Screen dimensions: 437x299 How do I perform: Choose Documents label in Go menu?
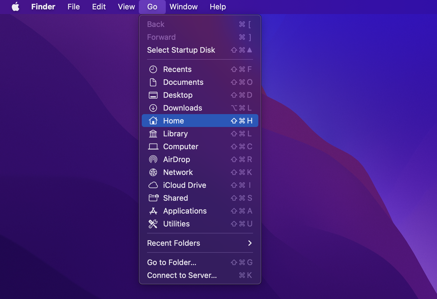pos(183,82)
